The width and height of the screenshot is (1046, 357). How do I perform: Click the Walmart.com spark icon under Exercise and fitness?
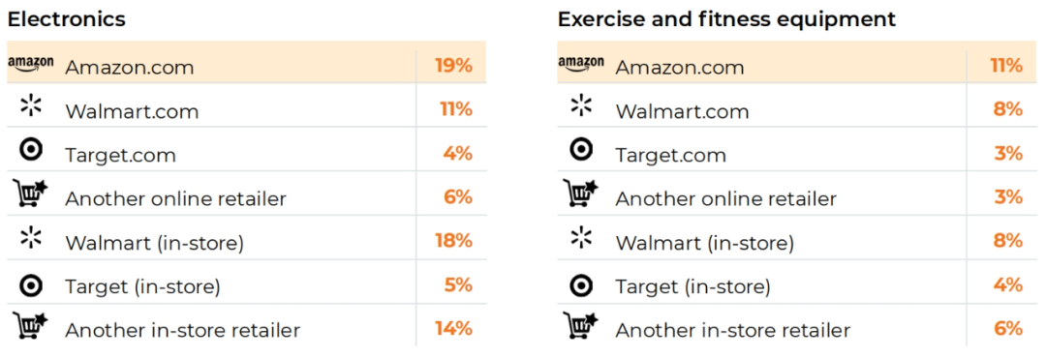pyautogui.click(x=581, y=105)
